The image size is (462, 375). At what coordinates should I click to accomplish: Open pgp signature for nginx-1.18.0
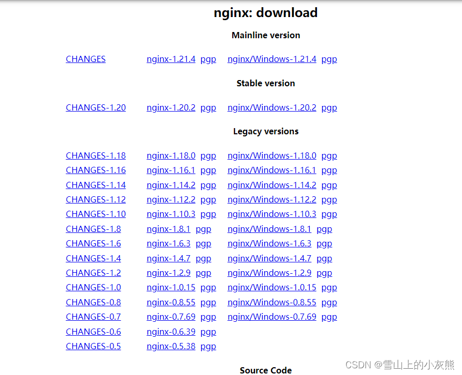[x=208, y=156]
